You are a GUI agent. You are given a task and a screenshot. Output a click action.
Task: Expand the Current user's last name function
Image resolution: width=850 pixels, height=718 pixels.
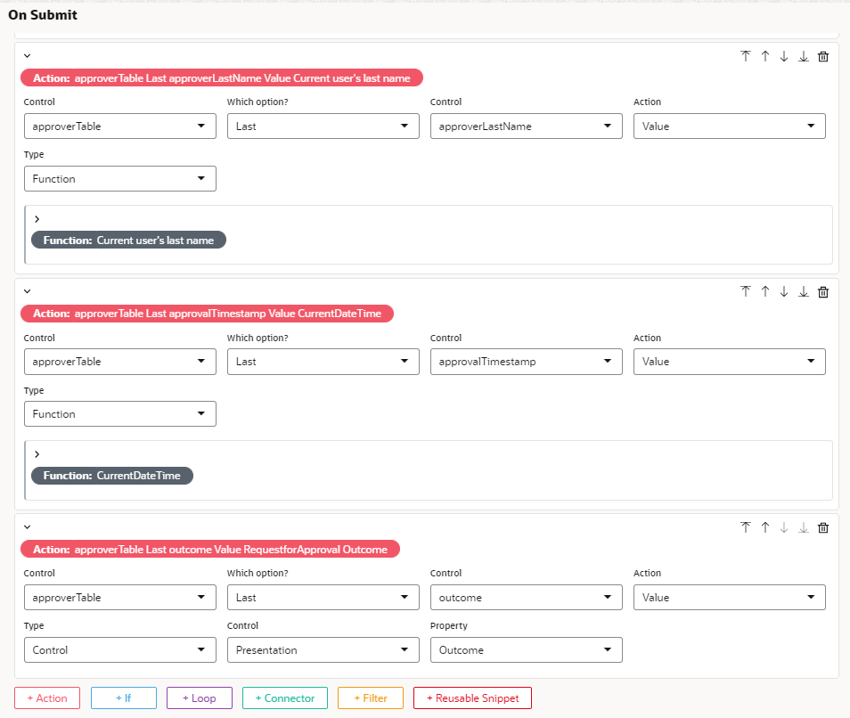click(37, 218)
